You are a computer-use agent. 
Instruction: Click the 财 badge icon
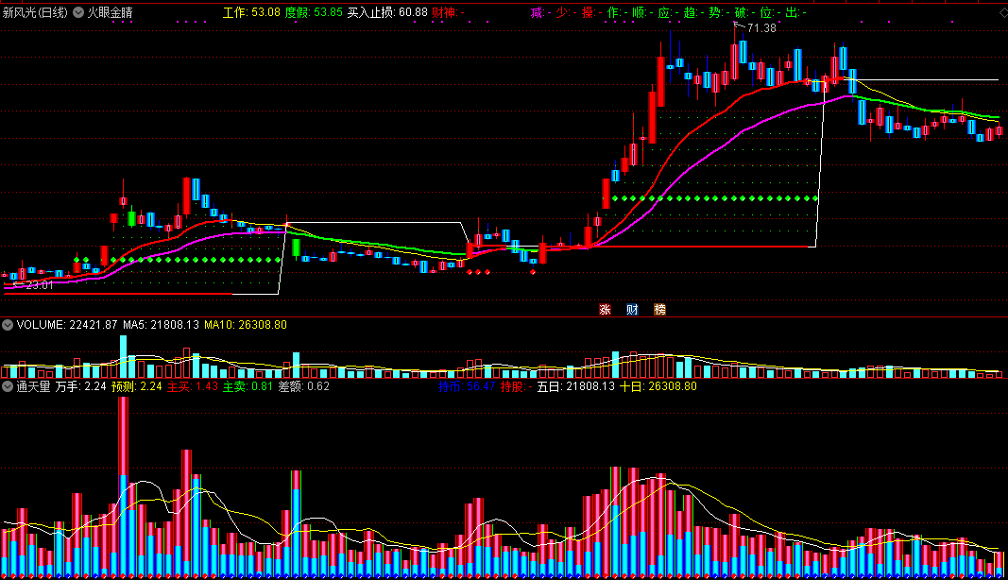(633, 309)
